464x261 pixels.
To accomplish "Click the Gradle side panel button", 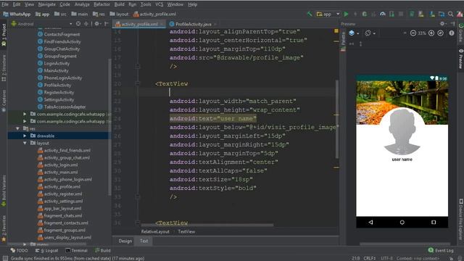I will (x=461, y=33).
